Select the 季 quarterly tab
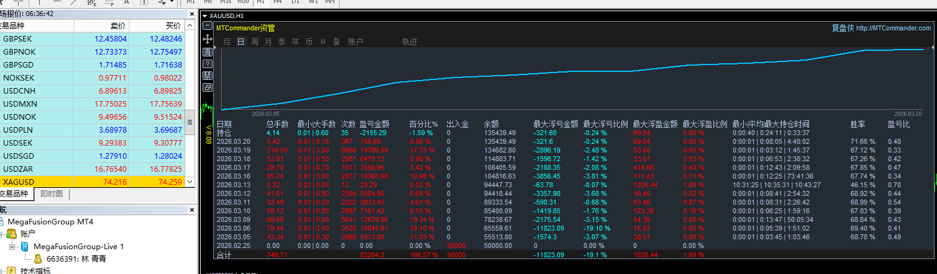 (281, 42)
